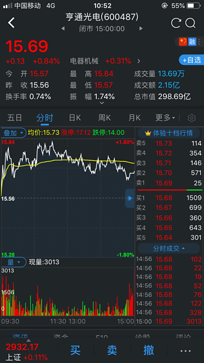The image size is (204, 363).
Task: Open chart settings gear icon
Action: [x=191, y=118]
